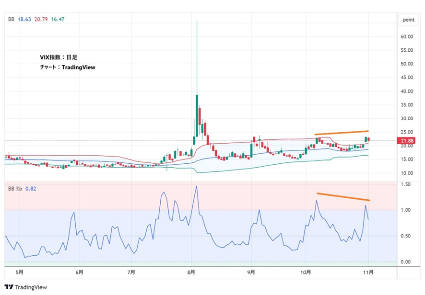Screen dimensions: 425x295
Task: Click the TradingView logo at bottom left
Action: click(24, 287)
